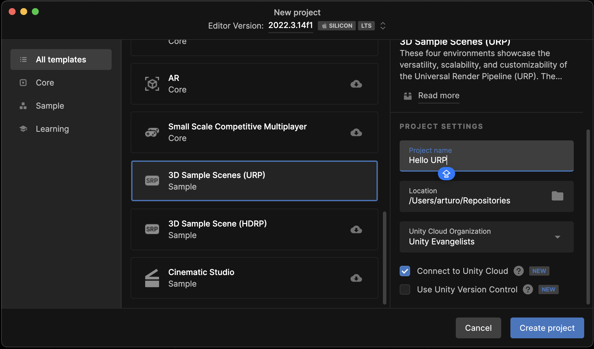This screenshot has height=349, width=594.
Task: Click the Cancel button
Action: pyautogui.click(x=478, y=328)
